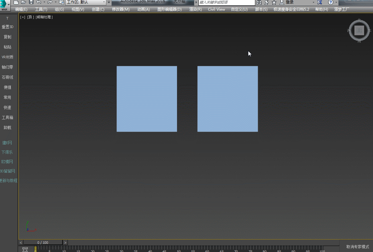Click the Redo arrow icon
The width and height of the screenshot is (373, 252).
click(50, 2)
